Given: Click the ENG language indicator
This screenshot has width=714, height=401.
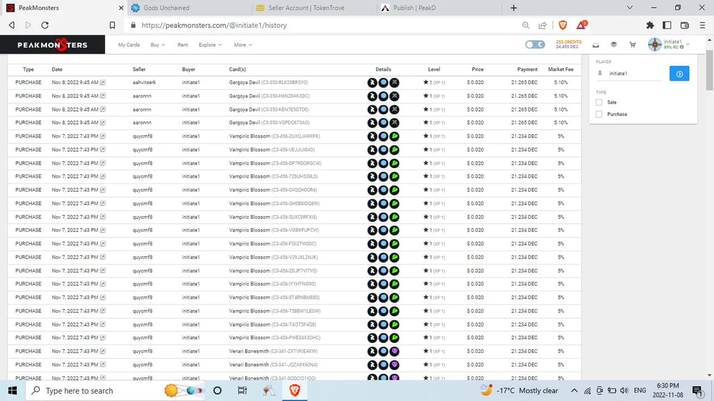Looking at the screenshot, I should coord(640,390).
